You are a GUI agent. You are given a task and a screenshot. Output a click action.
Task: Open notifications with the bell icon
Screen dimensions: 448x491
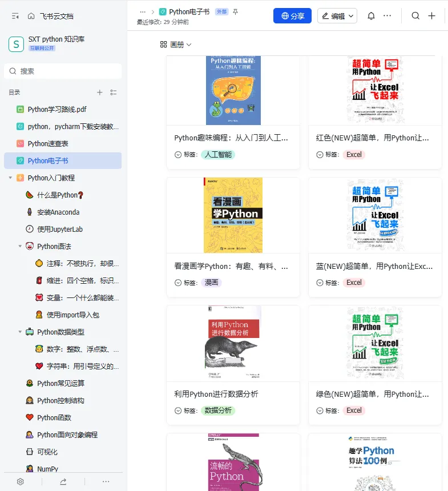pos(371,15)
